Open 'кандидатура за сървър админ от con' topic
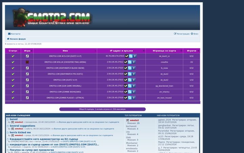This screenshot has width=244, height=153. pos(54,144)
